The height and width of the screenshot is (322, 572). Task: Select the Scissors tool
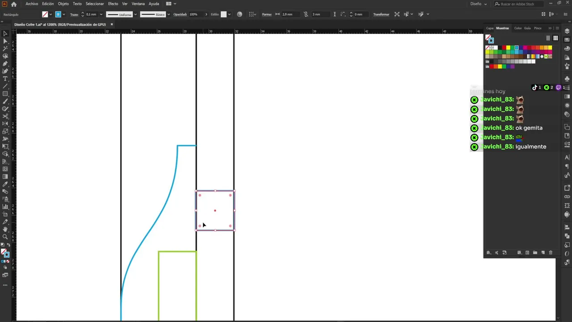click(x=5, y=116)
